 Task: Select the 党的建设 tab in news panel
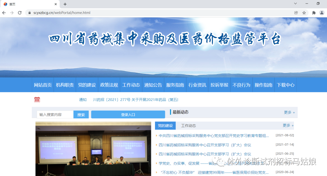[x=165, y=126]
